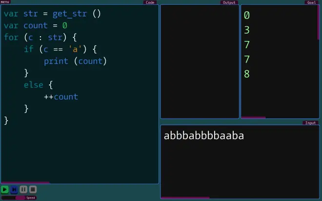Image resolution: width=322 pixels, height=201 pixels.
Task: Click the input string abbbabbbbaaba
Action: pos(203,136)
